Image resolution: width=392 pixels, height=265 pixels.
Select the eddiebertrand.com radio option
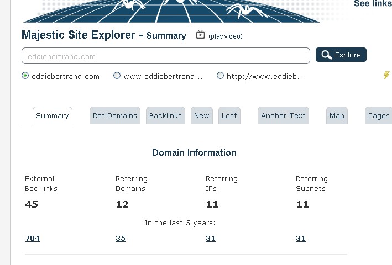tap(25, 75)
